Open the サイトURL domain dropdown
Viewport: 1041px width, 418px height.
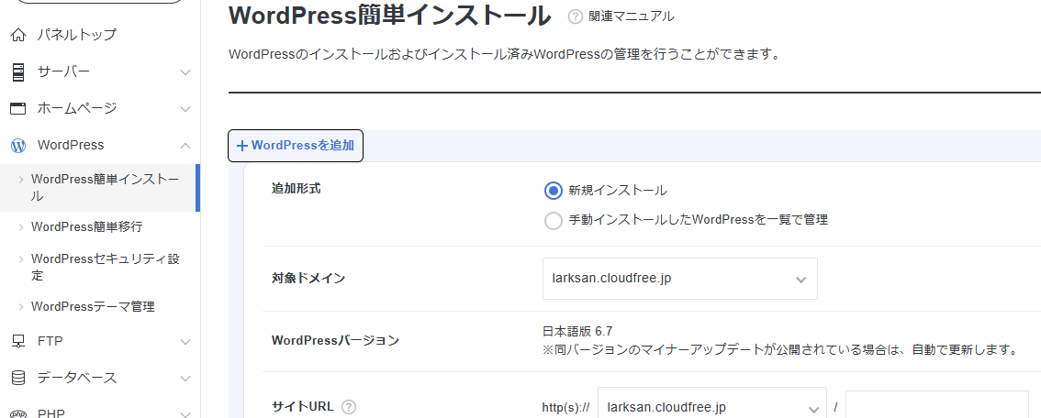click(x=712, y=404)
